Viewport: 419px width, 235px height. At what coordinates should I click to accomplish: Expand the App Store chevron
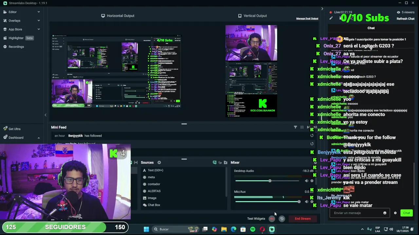(x=39, y=29)
